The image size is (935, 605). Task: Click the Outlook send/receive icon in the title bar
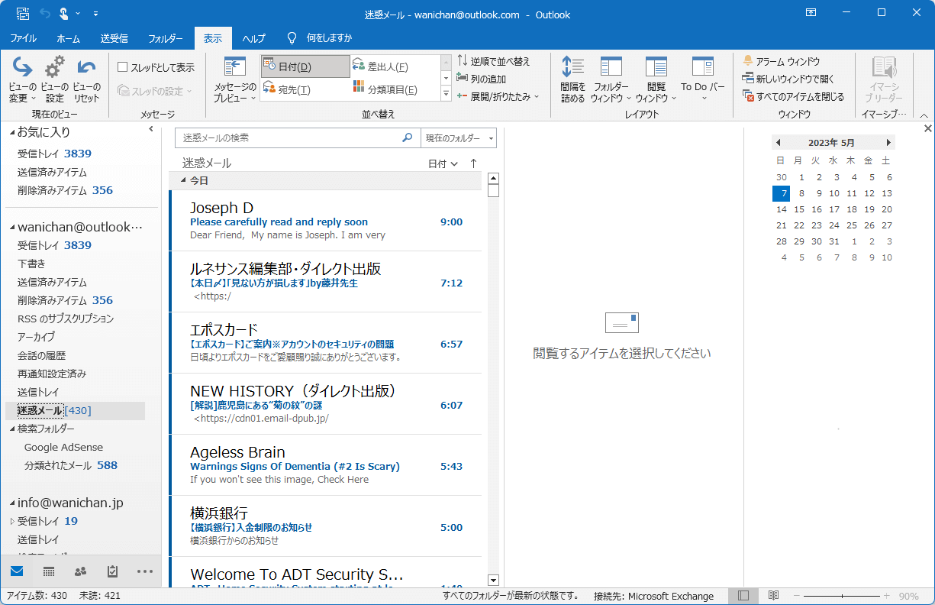23,14
